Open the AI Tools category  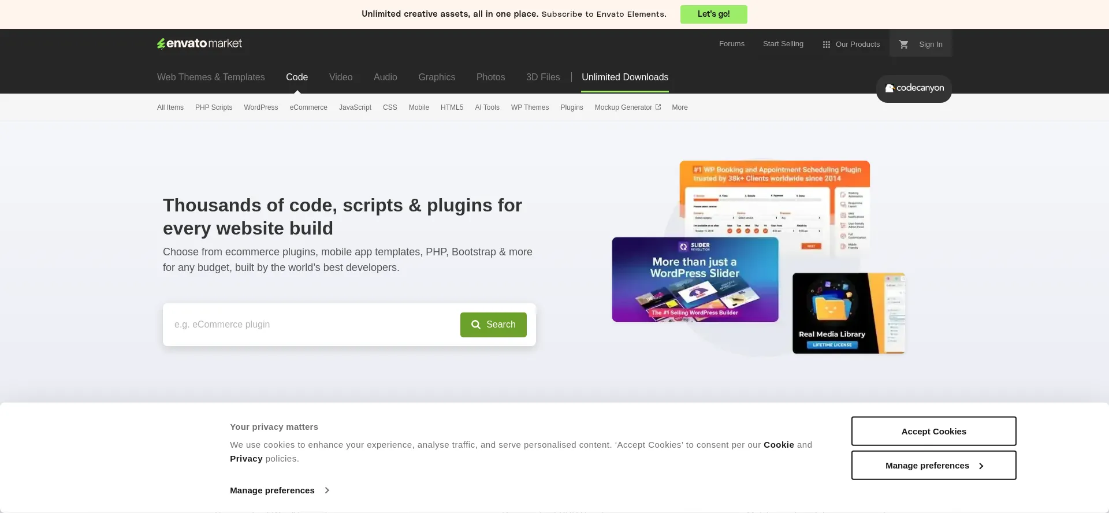487,107
